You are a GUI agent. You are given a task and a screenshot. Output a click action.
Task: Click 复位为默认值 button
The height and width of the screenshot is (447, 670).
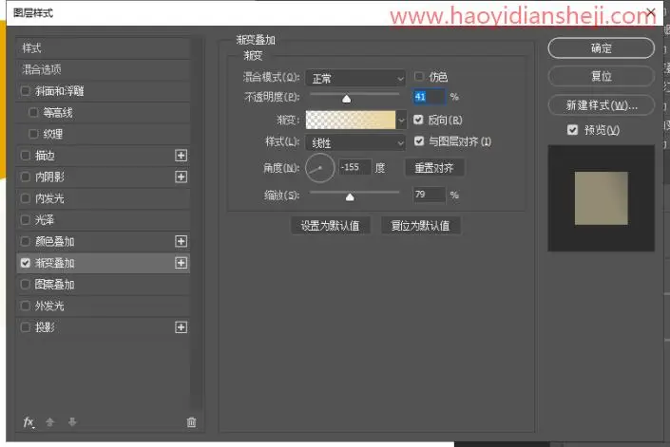pyautogui.click(x=420, y=226)
